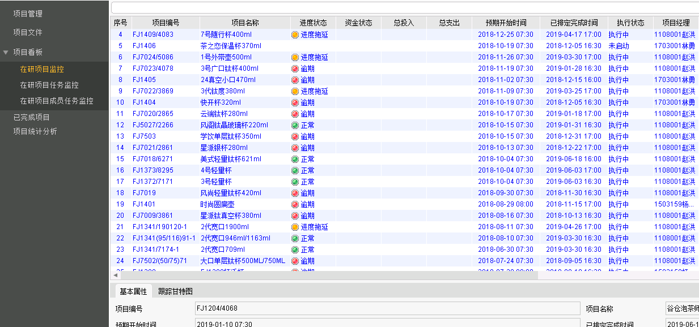699x327 pixels.
Task: Click green status icon for FJ1341/7174-1
Action: tap(295, 249)
